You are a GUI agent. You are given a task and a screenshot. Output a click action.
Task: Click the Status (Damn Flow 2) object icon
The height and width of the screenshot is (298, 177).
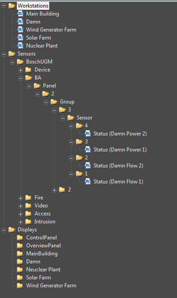[87, 165]
